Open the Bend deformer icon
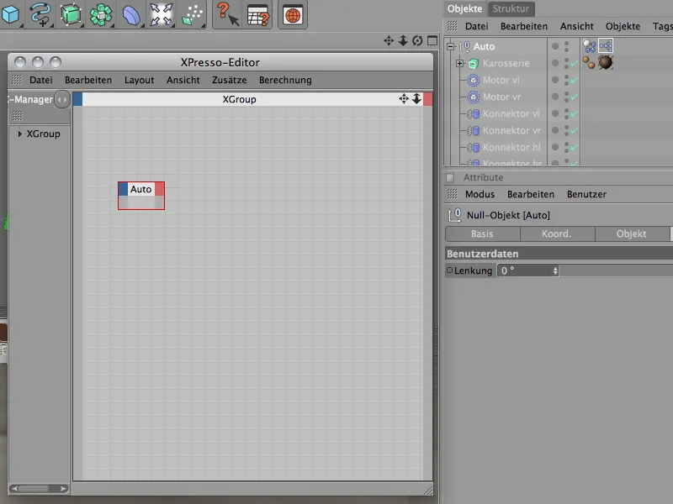The image size is (673, 504). tap(131, 14)
